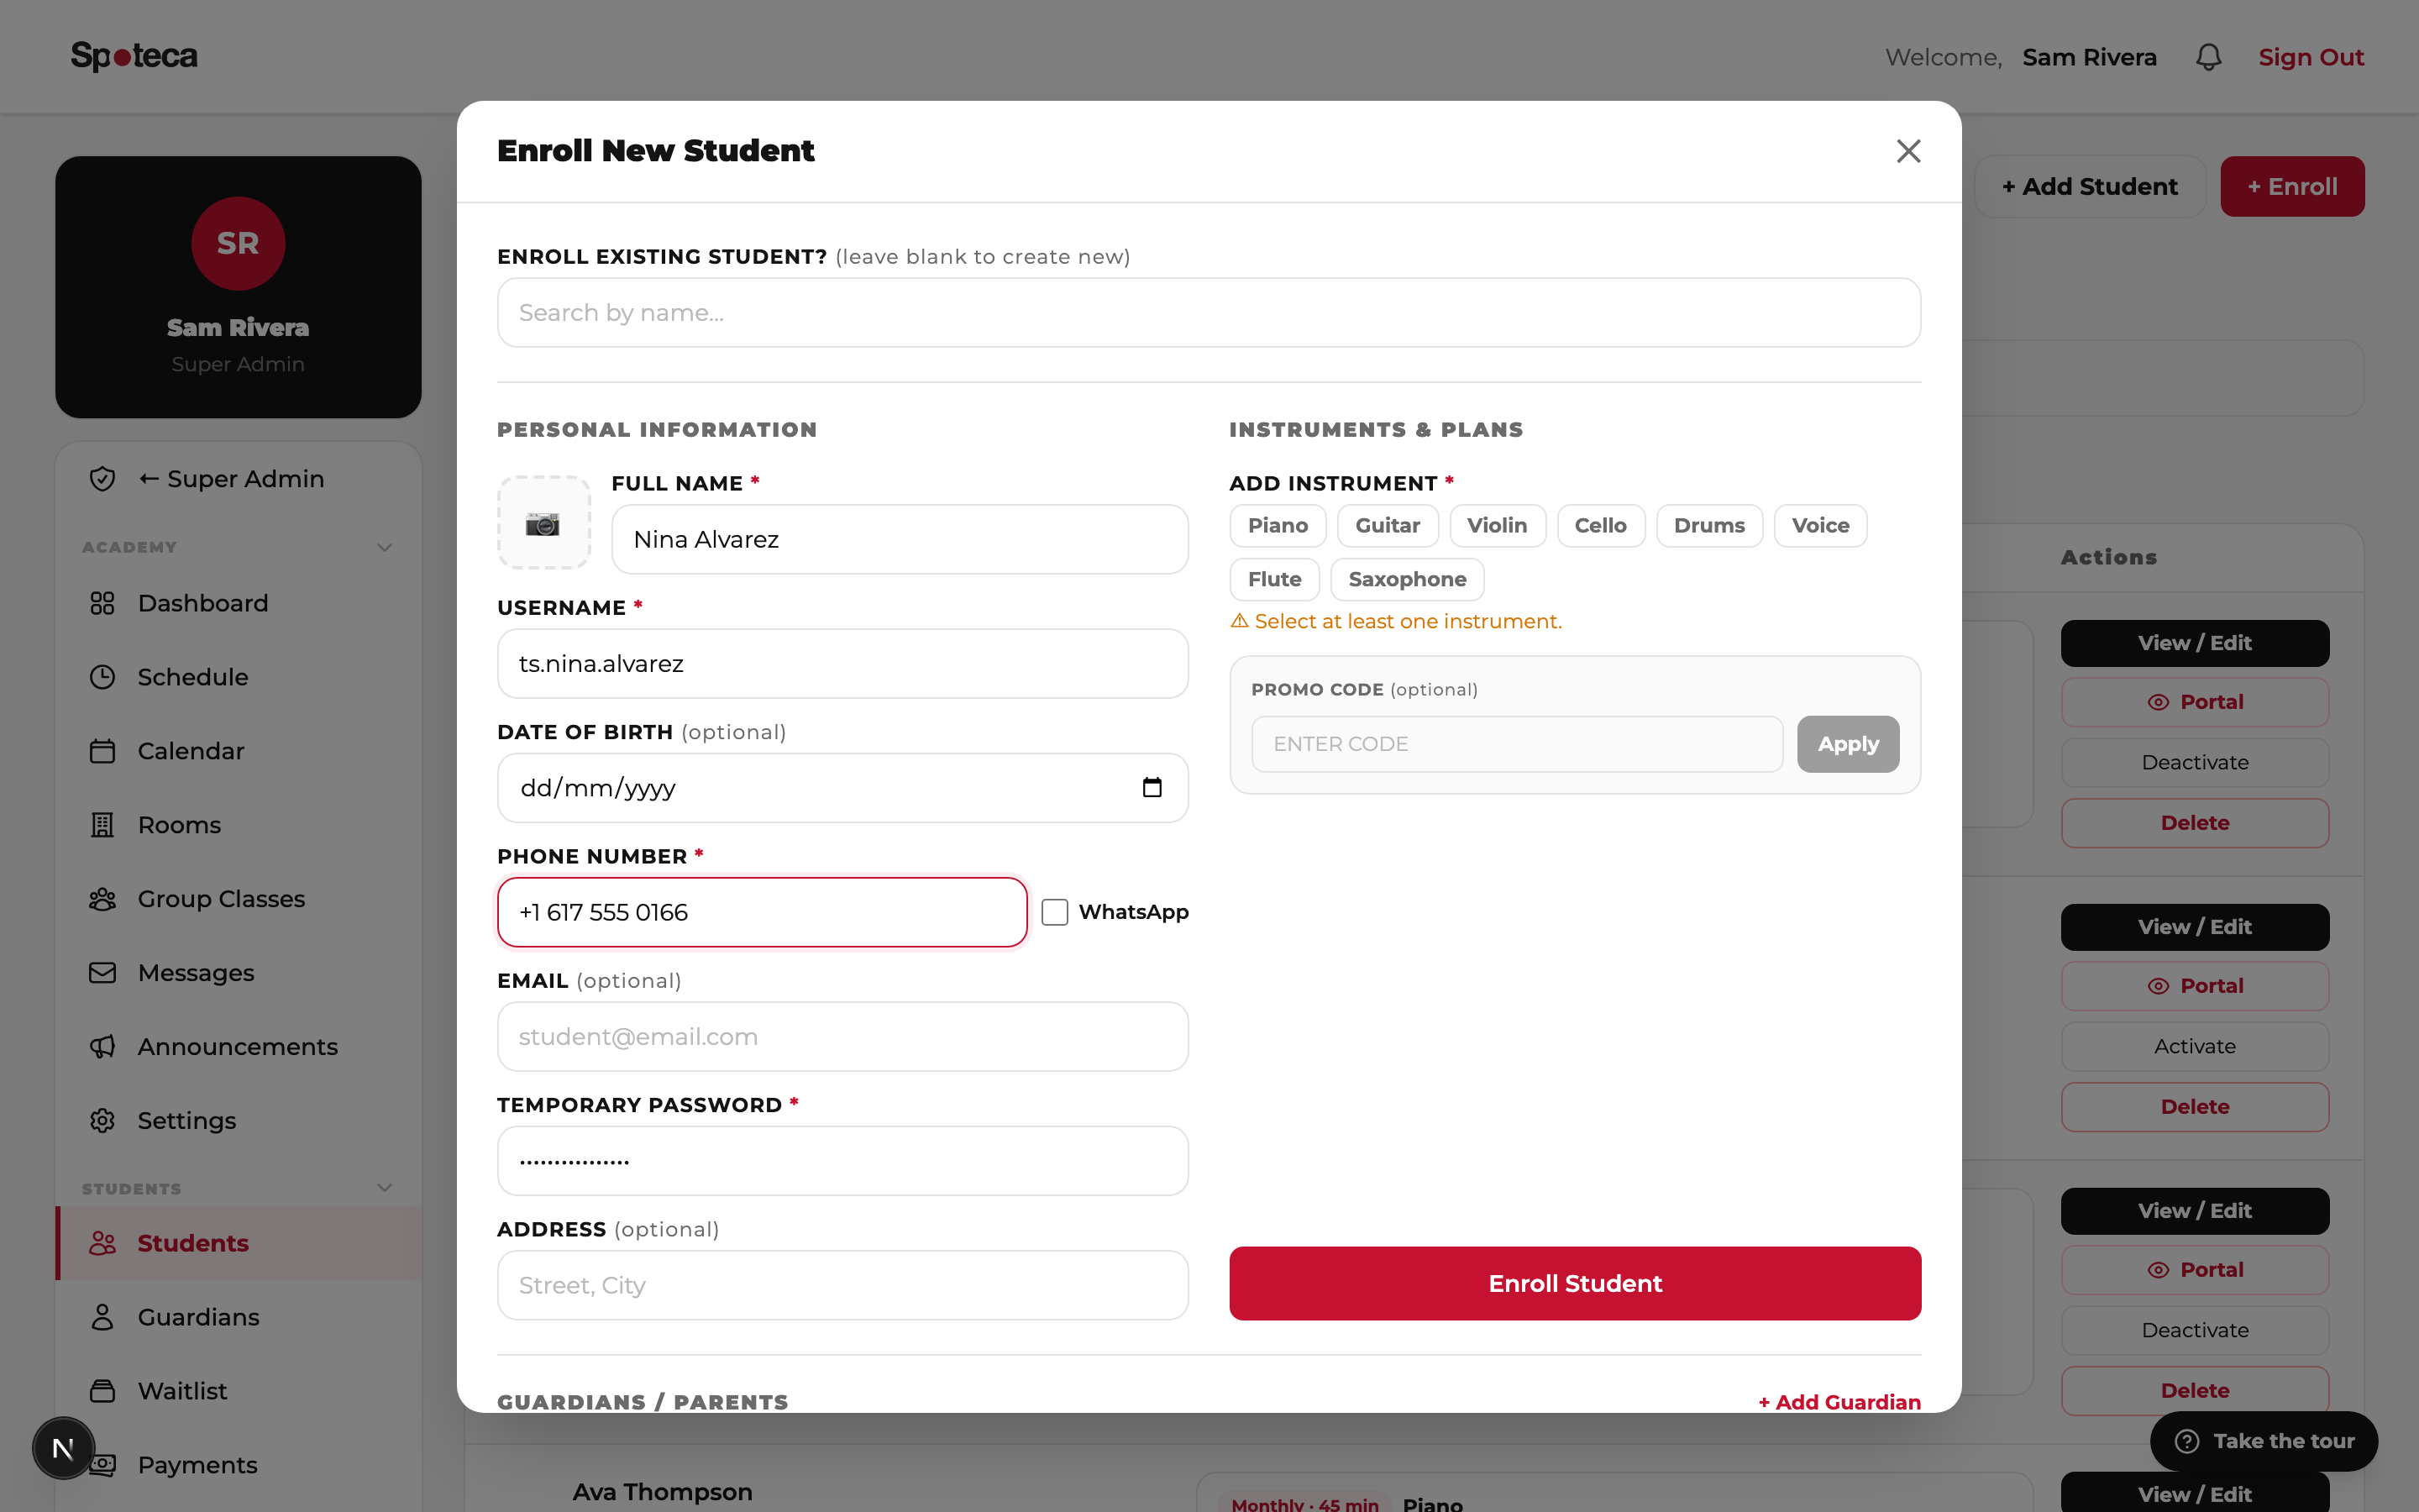Screen dimensions: 2419x1512
Task: Click the promo code input
Action: click(1516, 744)
